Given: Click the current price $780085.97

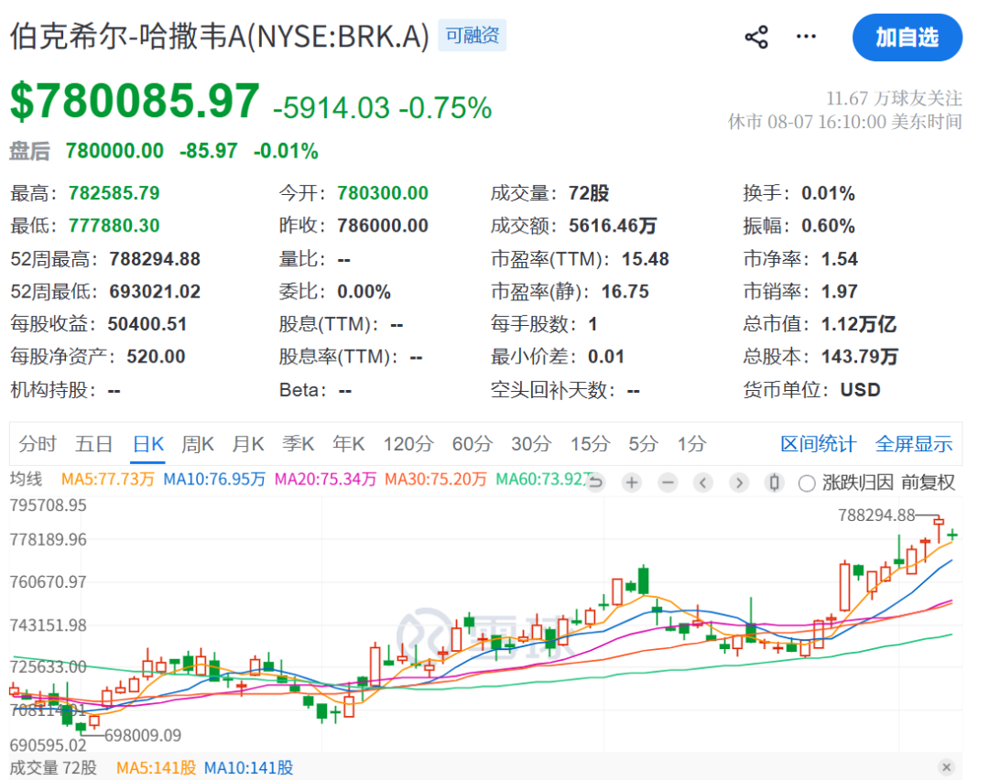Looking at the screenshot, I should pyautogui.click(x=135, y=101).
